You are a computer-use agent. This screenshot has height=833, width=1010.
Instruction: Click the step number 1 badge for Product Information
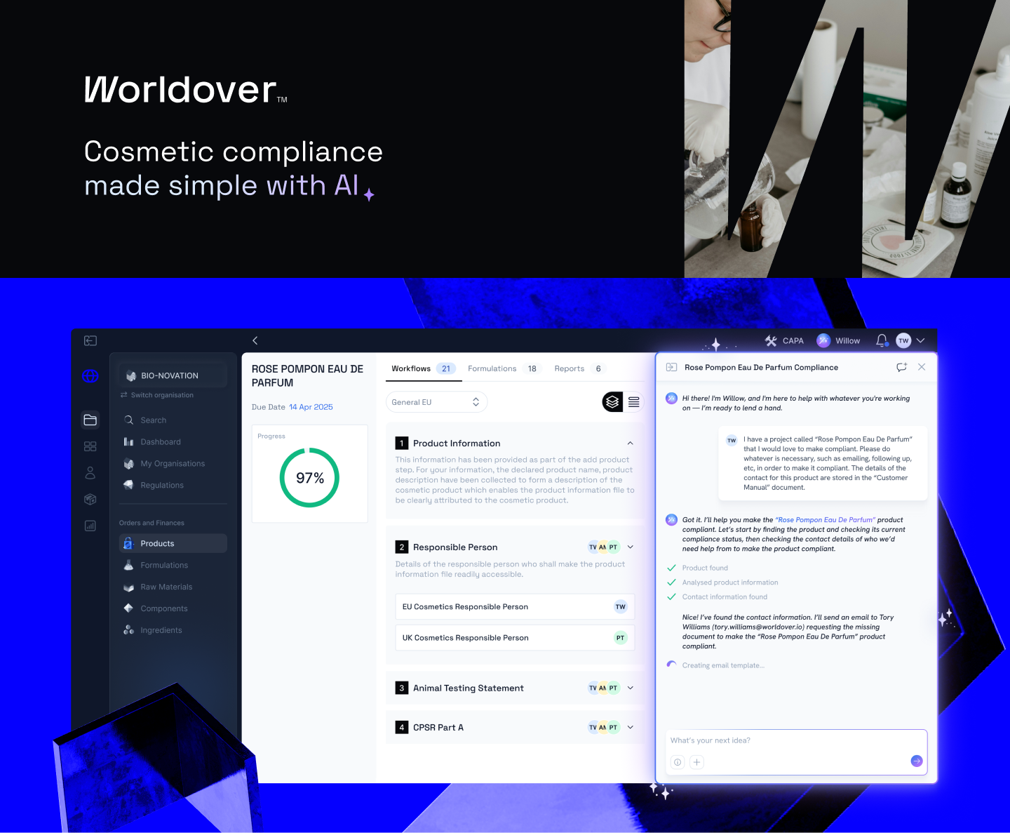tap(402, 443)
